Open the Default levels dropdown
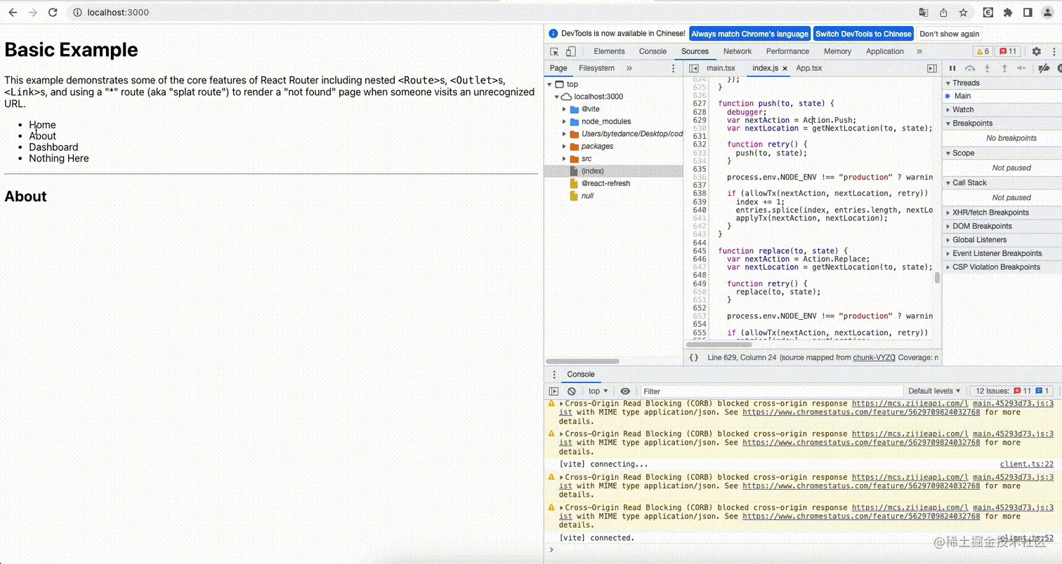This screenshot has width=1062, height=564. [934, 391]
